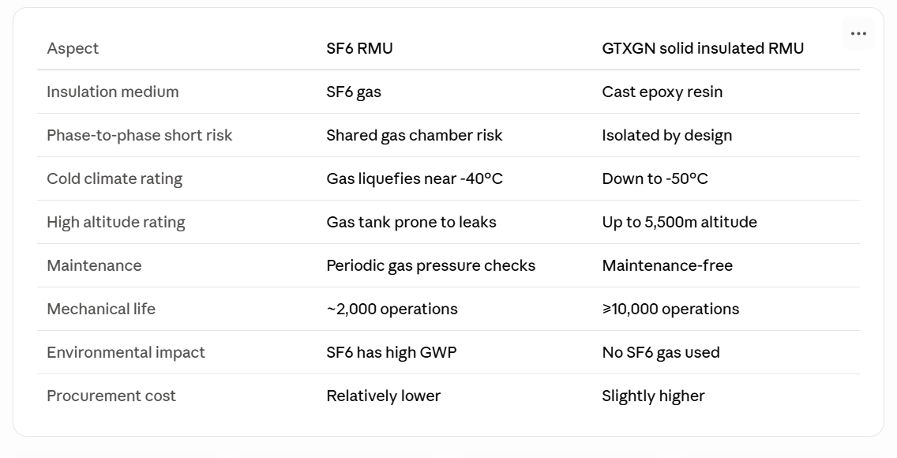Image resolution: width=897 pixels, height=458 pixels.
Task: Click Gas liquefies near -40°C cell
Action: 415,178
